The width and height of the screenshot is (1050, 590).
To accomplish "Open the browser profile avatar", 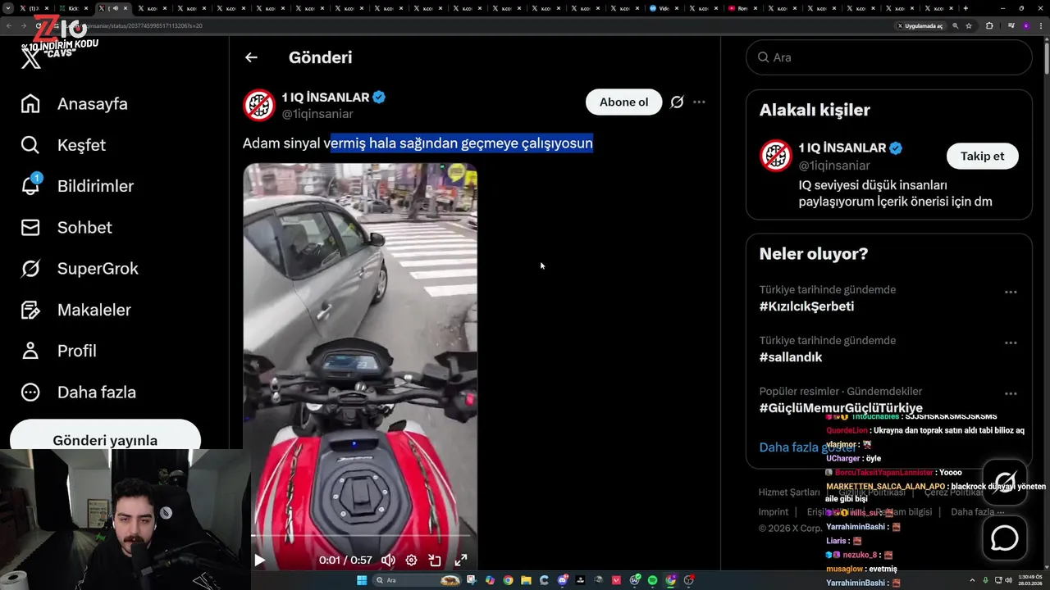I will (x=1026, y=25).
